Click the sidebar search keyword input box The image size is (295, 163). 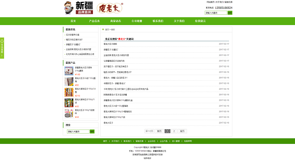(x=78, y=131)
